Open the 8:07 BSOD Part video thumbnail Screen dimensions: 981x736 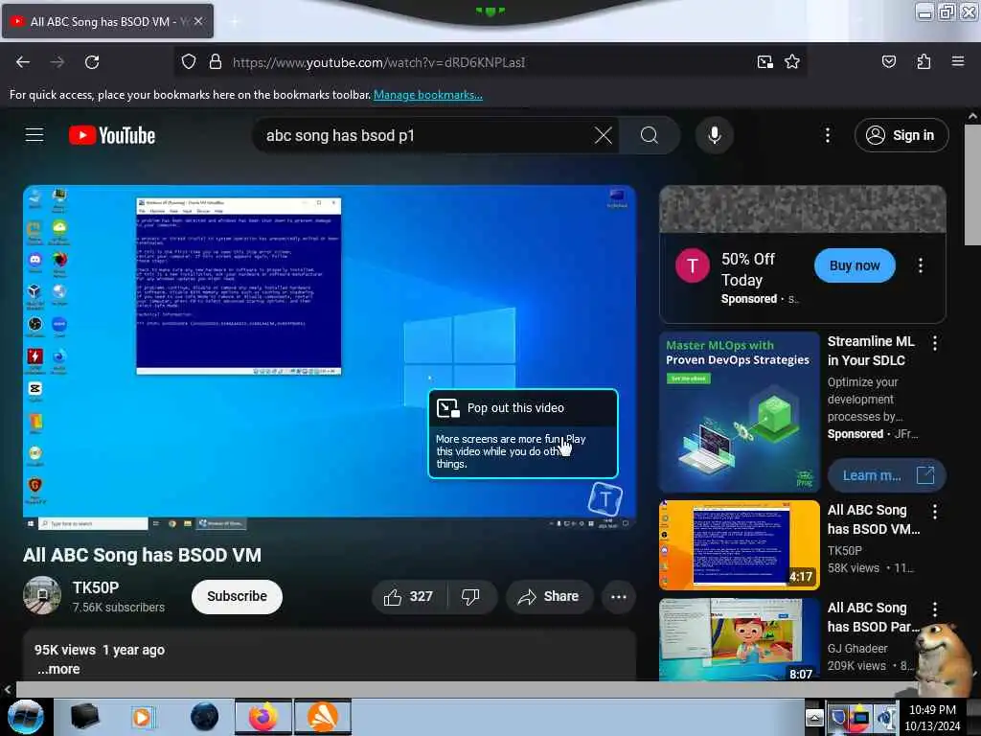tap(739, 639)
